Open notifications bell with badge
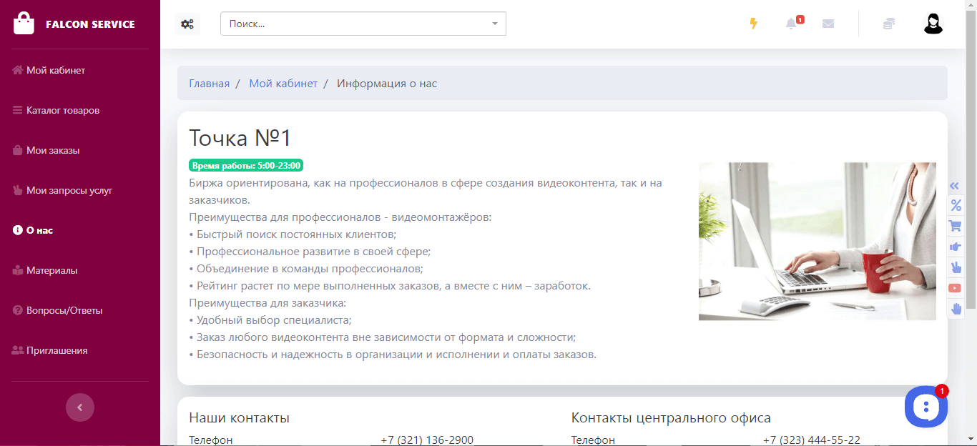The width and height of the screenshot is (977, 446). (x=791, y=24)
